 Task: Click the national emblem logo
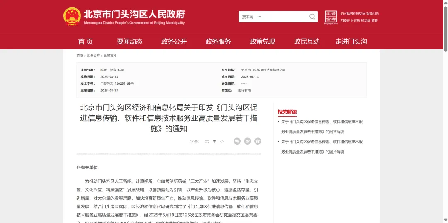pyautogui.click(x=72, y=16)
